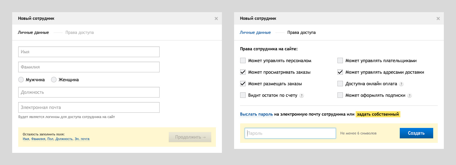Click help icon beside 'Видит остаток по счету'
The width and height of the screenshot is (456, 165).
point(302,95)
